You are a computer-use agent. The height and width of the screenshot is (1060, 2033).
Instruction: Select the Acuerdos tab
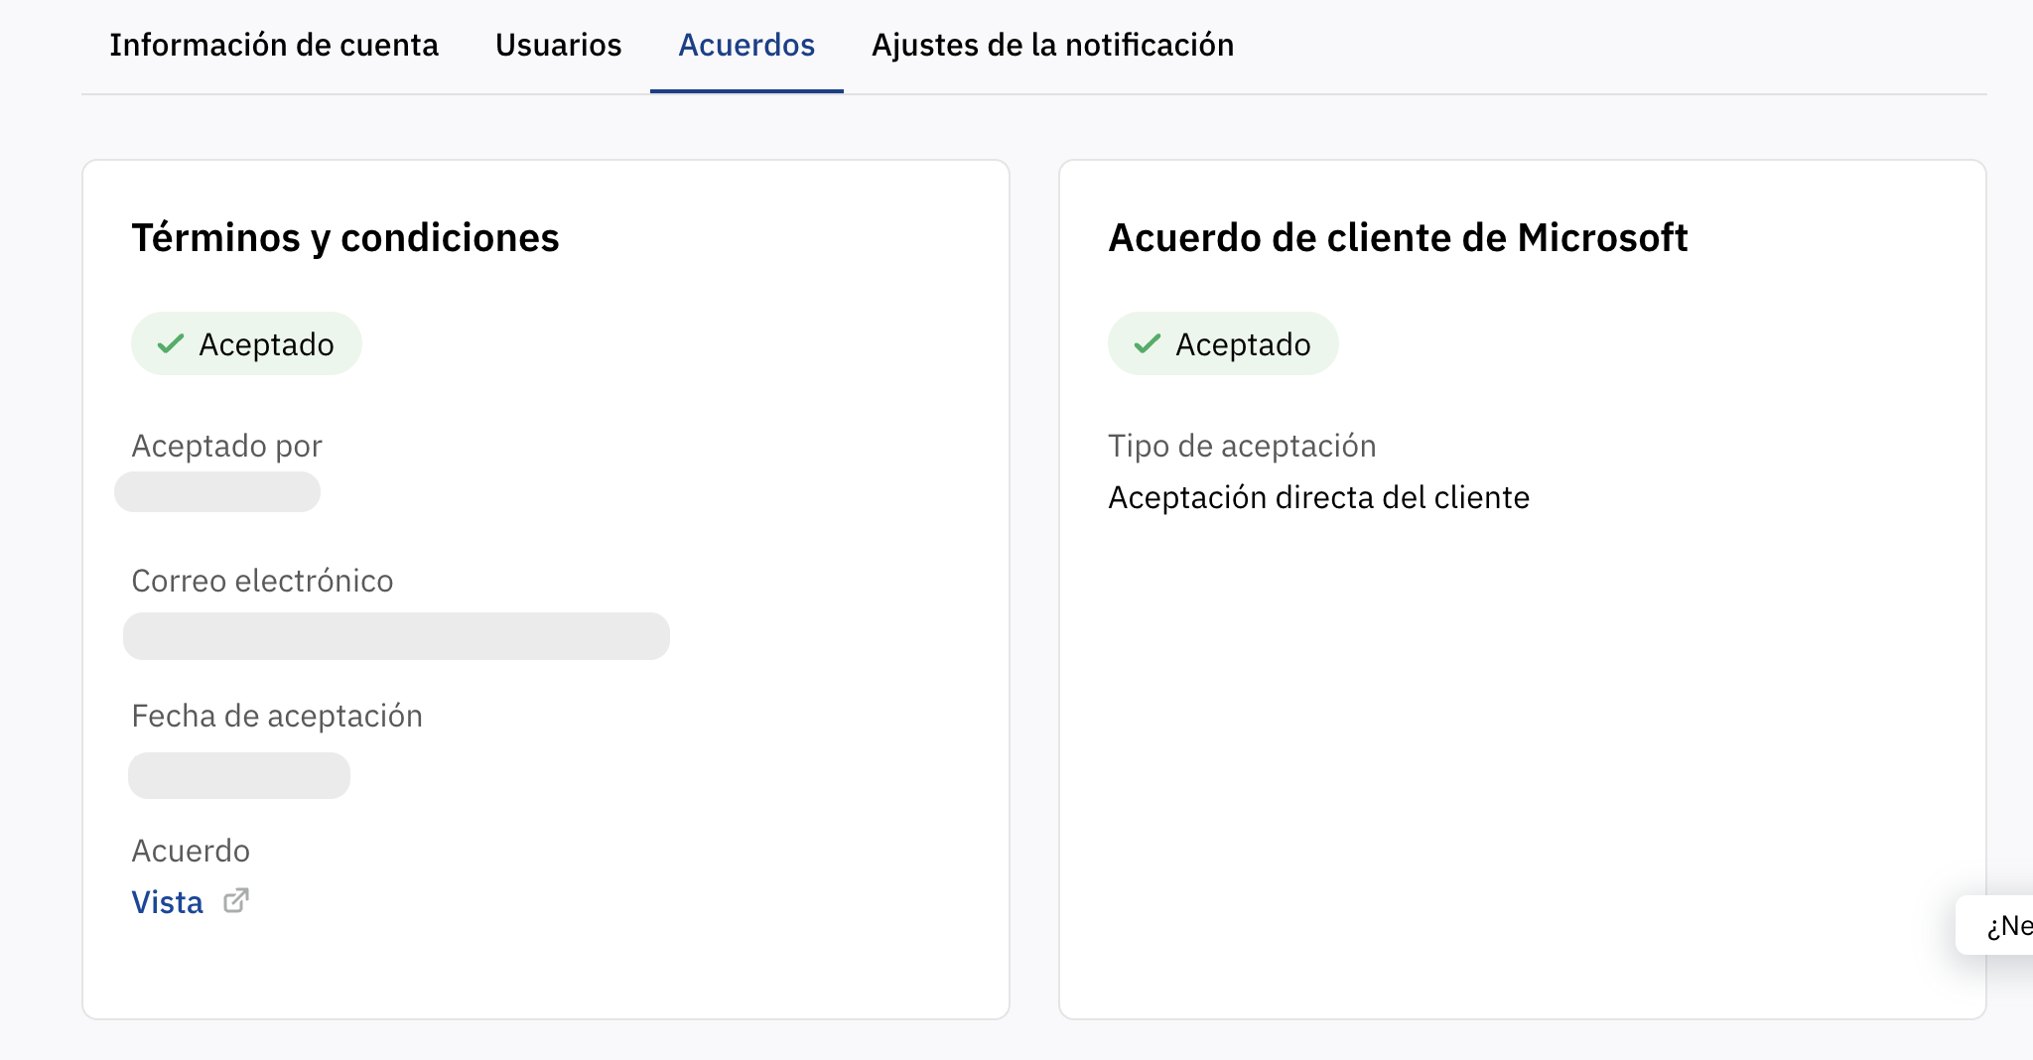click(x=746, y=46)
